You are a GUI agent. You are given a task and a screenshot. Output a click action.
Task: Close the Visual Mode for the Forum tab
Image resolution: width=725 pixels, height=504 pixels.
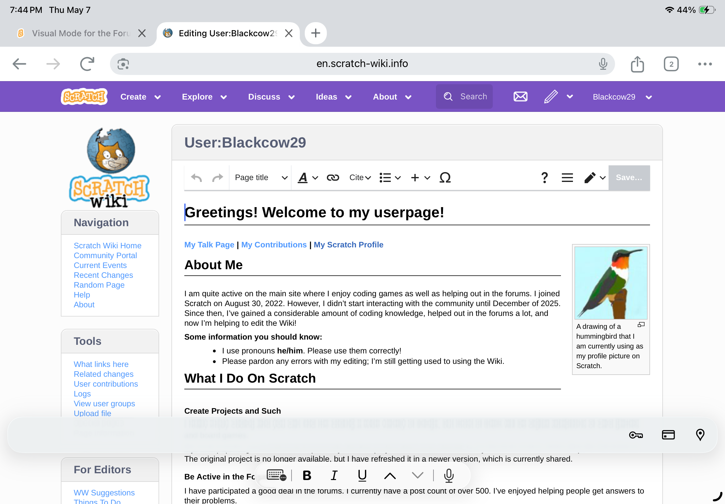(142, 33)
